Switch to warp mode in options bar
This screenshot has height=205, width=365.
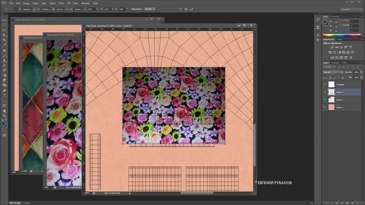click(x=180, y=9)
